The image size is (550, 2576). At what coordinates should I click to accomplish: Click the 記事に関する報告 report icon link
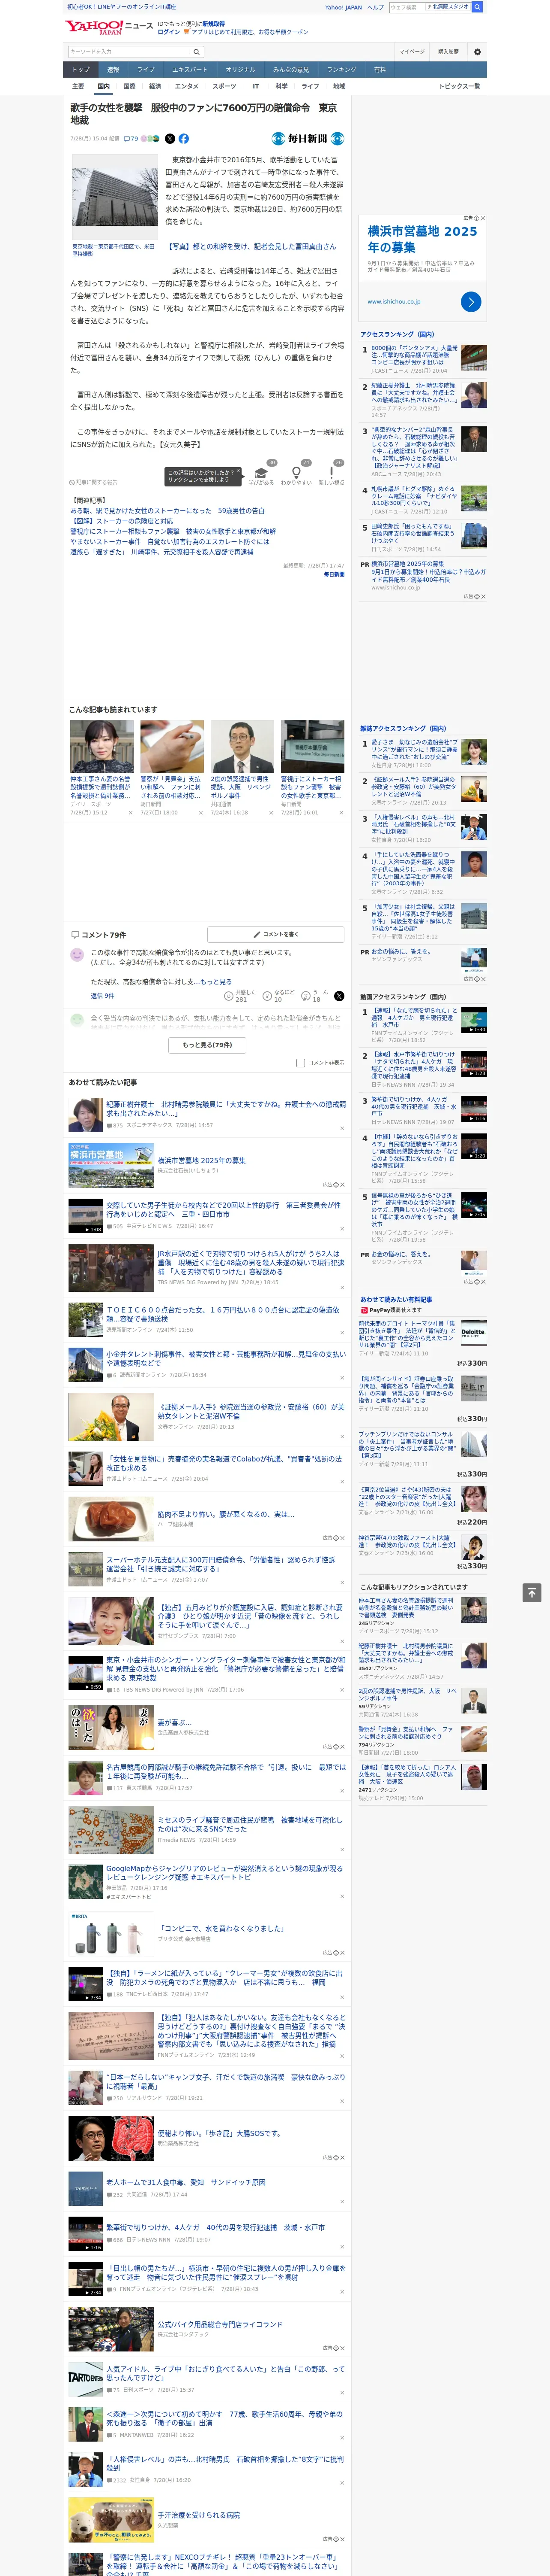click(94, 482)
